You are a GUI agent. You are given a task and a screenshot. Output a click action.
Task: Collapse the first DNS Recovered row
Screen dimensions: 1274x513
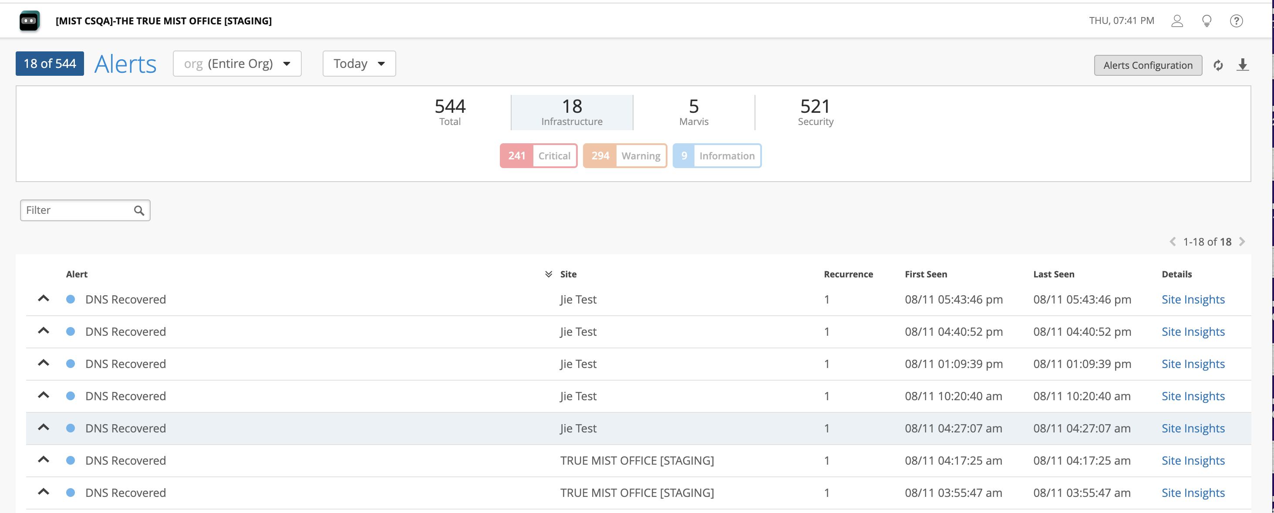44,299
